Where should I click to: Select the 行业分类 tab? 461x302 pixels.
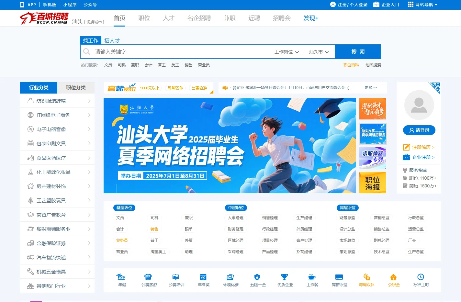[39, 88]
